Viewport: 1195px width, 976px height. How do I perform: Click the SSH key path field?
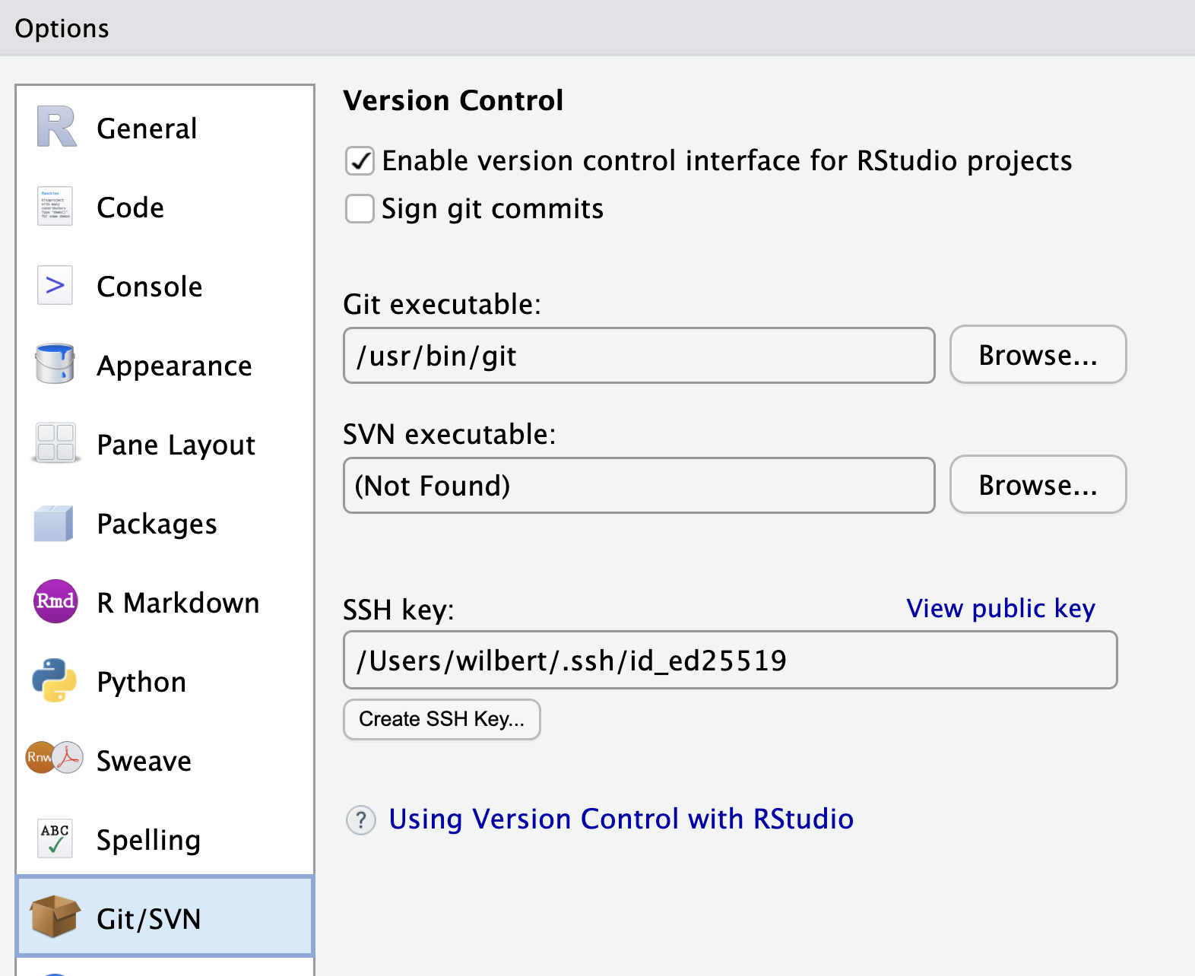coord(730,660)
